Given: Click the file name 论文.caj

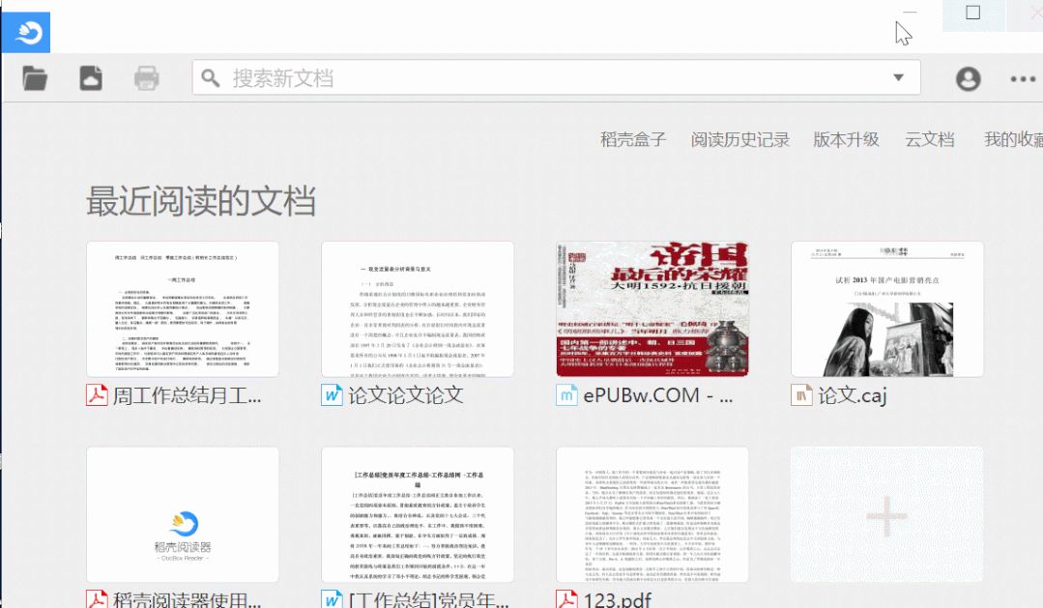Looking at the screenshot, I should (x=853, y=395).
